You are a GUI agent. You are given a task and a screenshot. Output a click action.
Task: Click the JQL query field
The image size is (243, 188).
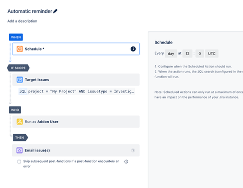pyautogui.click(x=77, y=91)
